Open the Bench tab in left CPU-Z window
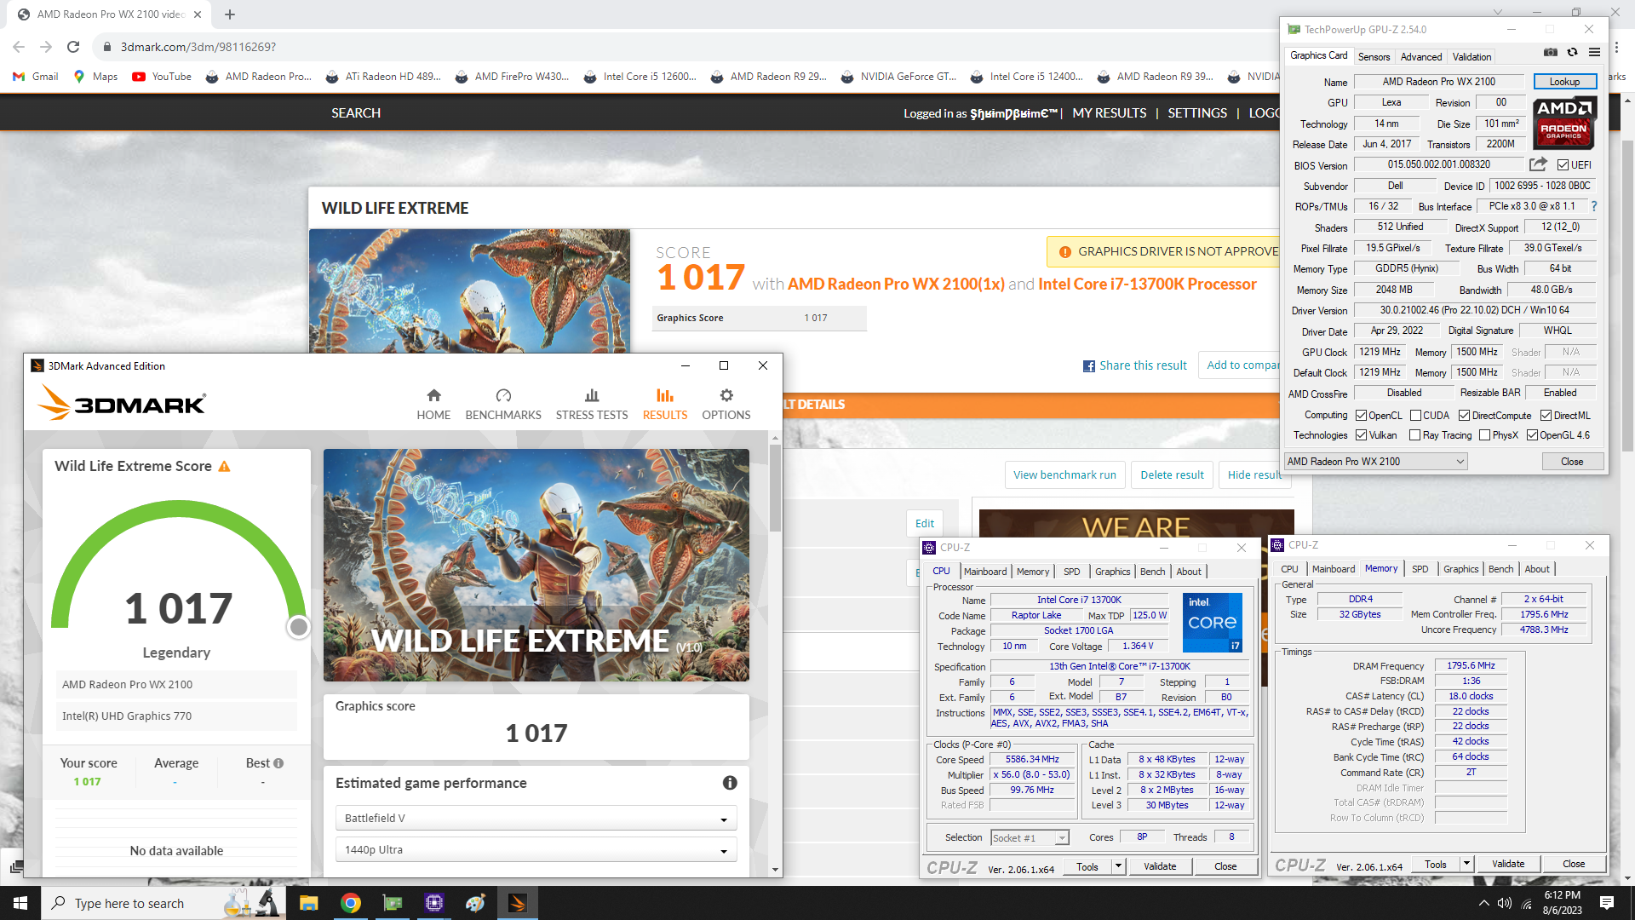Viewport: 1635px width, 920px height. (1152, 572)
